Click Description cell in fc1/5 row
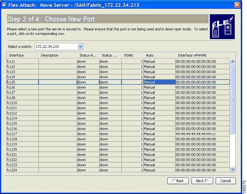Screen dimensions: 247x194 57,82
